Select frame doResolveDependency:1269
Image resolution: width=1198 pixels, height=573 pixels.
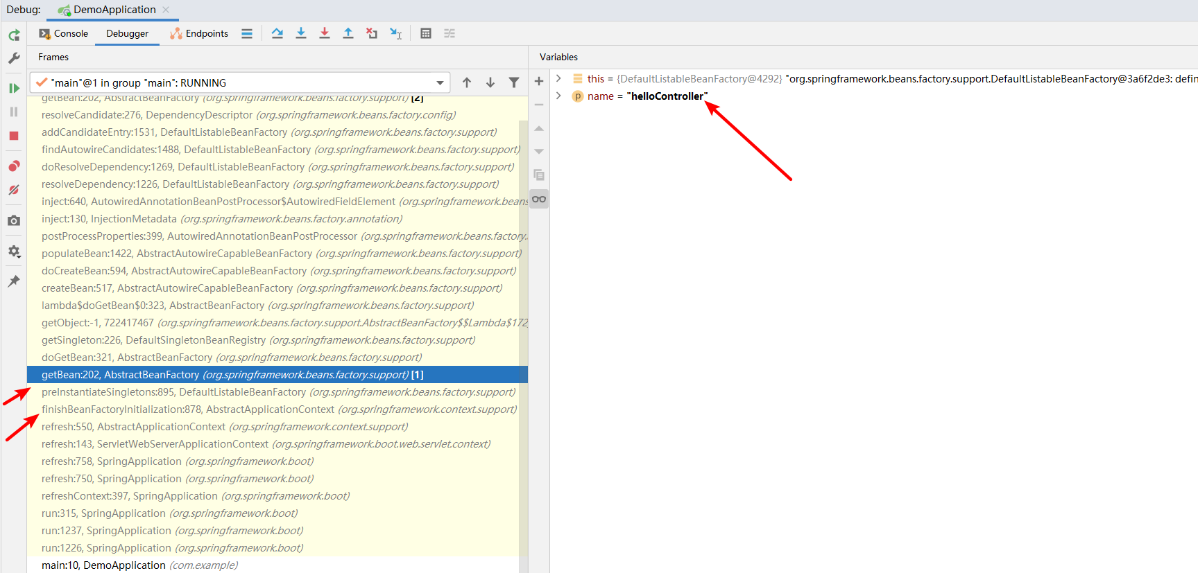[x=277, y=167]
